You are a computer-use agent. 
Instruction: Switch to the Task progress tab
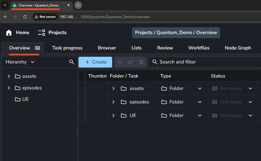[x=67, y=48]
